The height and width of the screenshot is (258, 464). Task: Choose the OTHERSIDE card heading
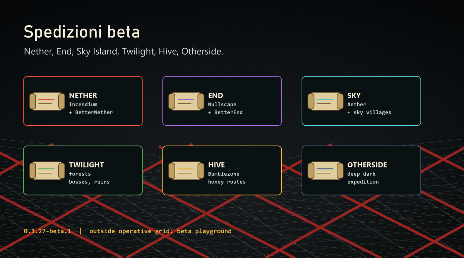click(367, 165)
